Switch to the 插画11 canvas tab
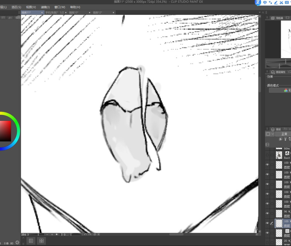The height and width of the screenshot is (246, 291). click(x=32, y=12)
